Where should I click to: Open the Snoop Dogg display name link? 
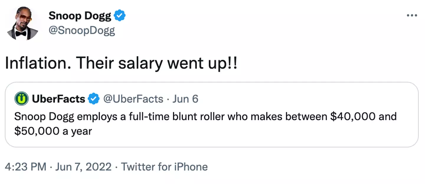(80, 16)
